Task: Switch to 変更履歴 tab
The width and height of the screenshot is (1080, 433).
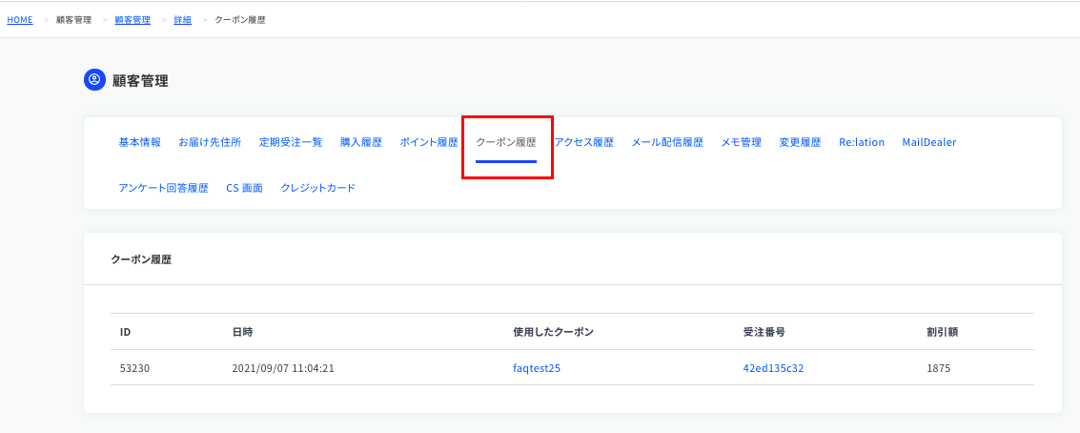Action: (x=801, y=143)
